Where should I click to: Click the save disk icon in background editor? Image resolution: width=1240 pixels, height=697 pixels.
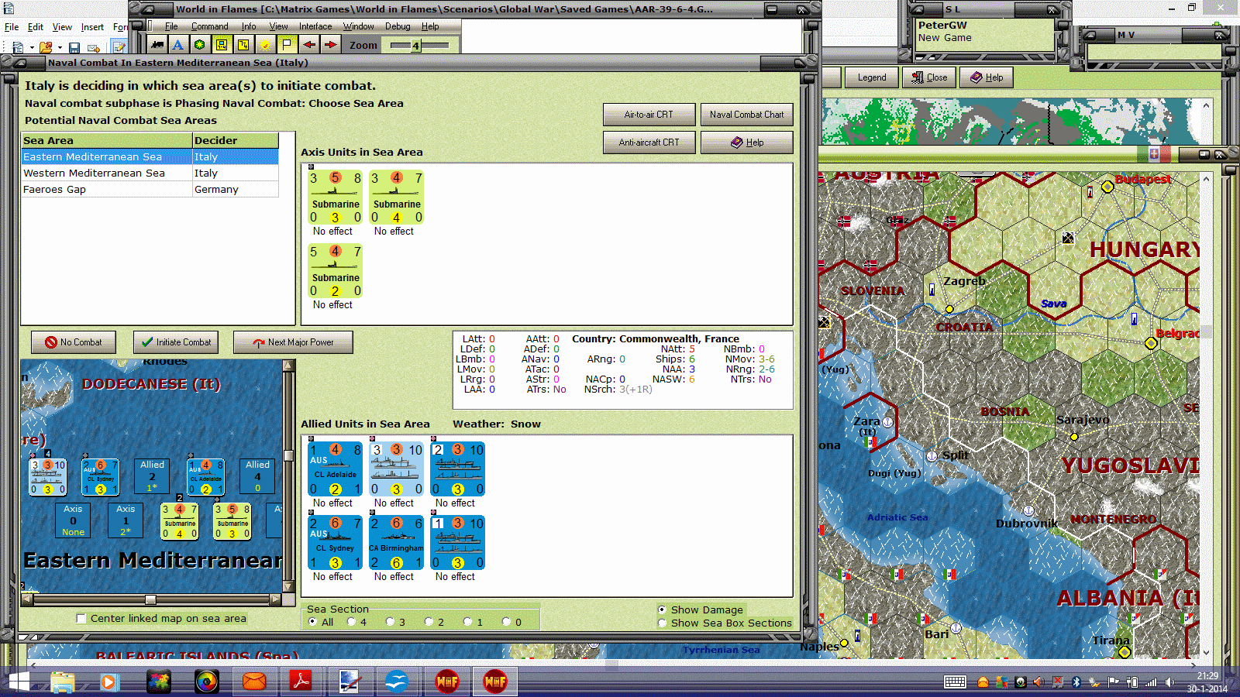74,48
